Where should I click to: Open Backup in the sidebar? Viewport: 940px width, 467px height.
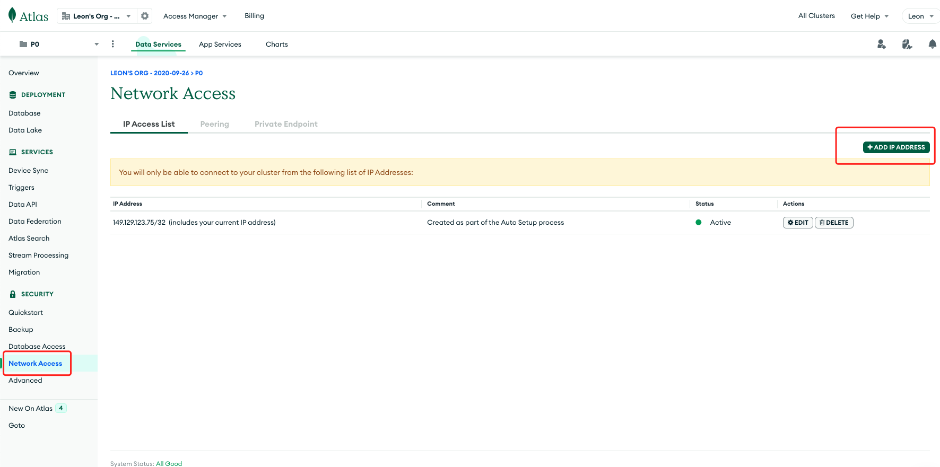[21, 330]
